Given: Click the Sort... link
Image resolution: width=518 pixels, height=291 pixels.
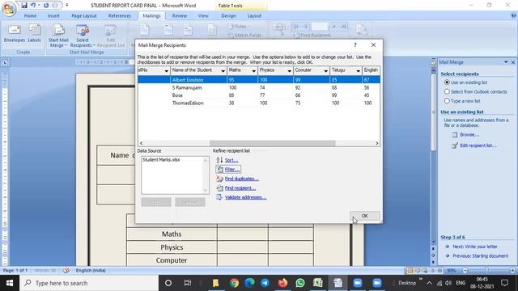Looking at the screenshot, I should [231, 160].
